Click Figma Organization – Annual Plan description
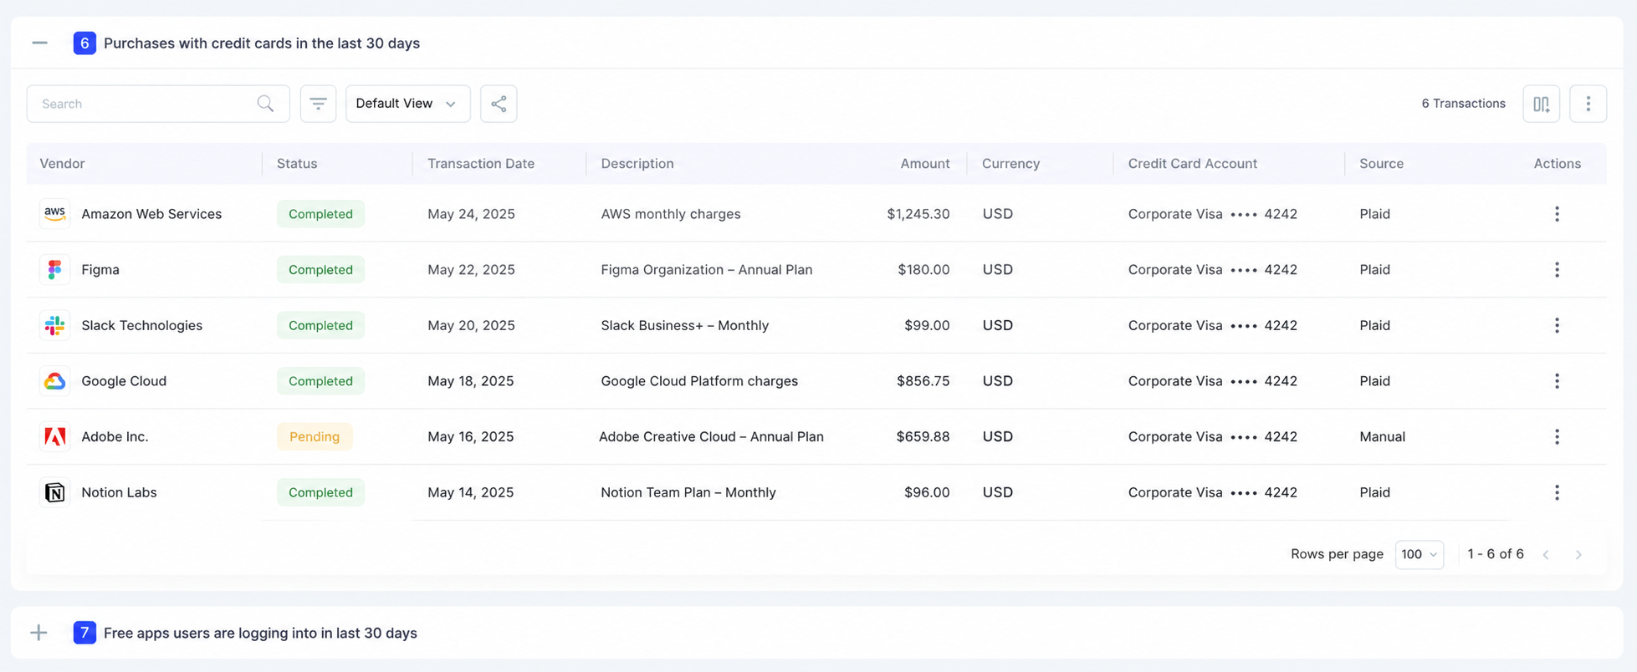1637x672 pixels. [x=707, y=270]
